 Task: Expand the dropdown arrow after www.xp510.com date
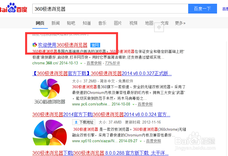click(141, 141)
